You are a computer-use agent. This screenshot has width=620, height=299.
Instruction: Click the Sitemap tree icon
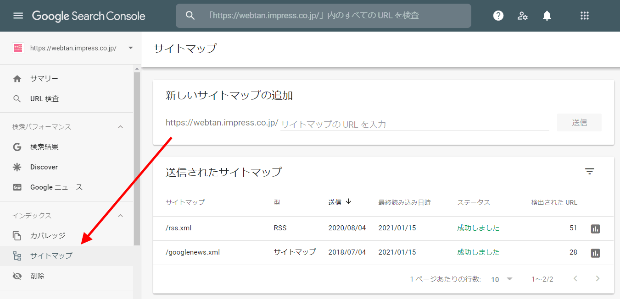[17, 256]
